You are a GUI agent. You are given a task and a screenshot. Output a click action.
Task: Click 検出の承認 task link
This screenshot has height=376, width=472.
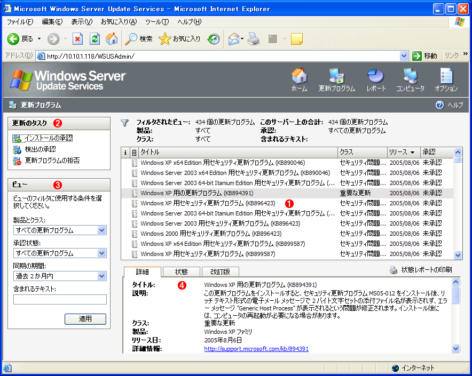point(41,149)
